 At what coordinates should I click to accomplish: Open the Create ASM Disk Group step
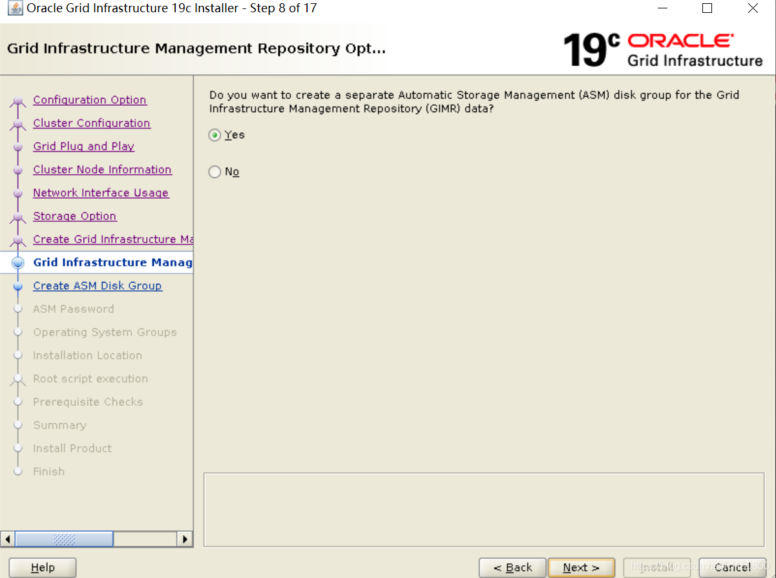98,286
